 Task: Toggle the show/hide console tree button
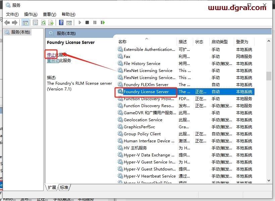tap(25, 22)
